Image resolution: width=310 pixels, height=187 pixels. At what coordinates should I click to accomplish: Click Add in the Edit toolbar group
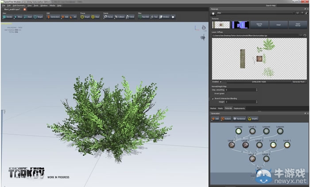tap(65, 17)
